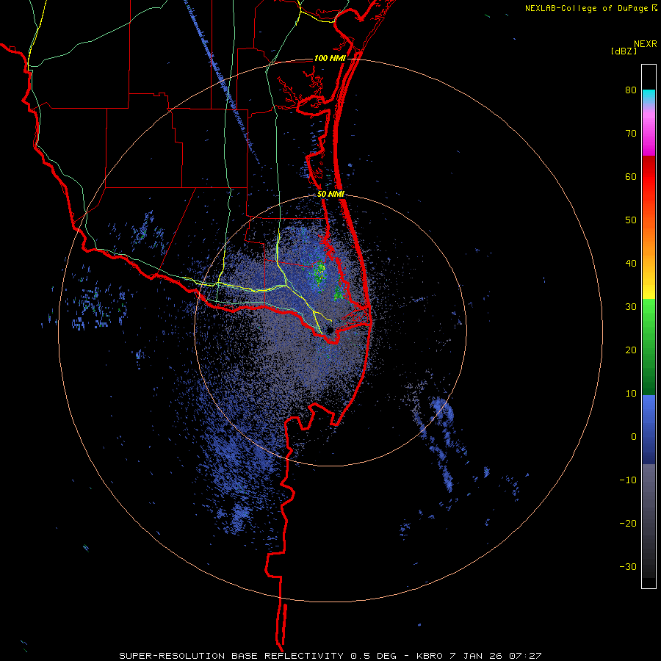The height and width of the screenshot is (661, 661).
Task: Click the magenta-pink band of the color bar
Action: [649, 133]
